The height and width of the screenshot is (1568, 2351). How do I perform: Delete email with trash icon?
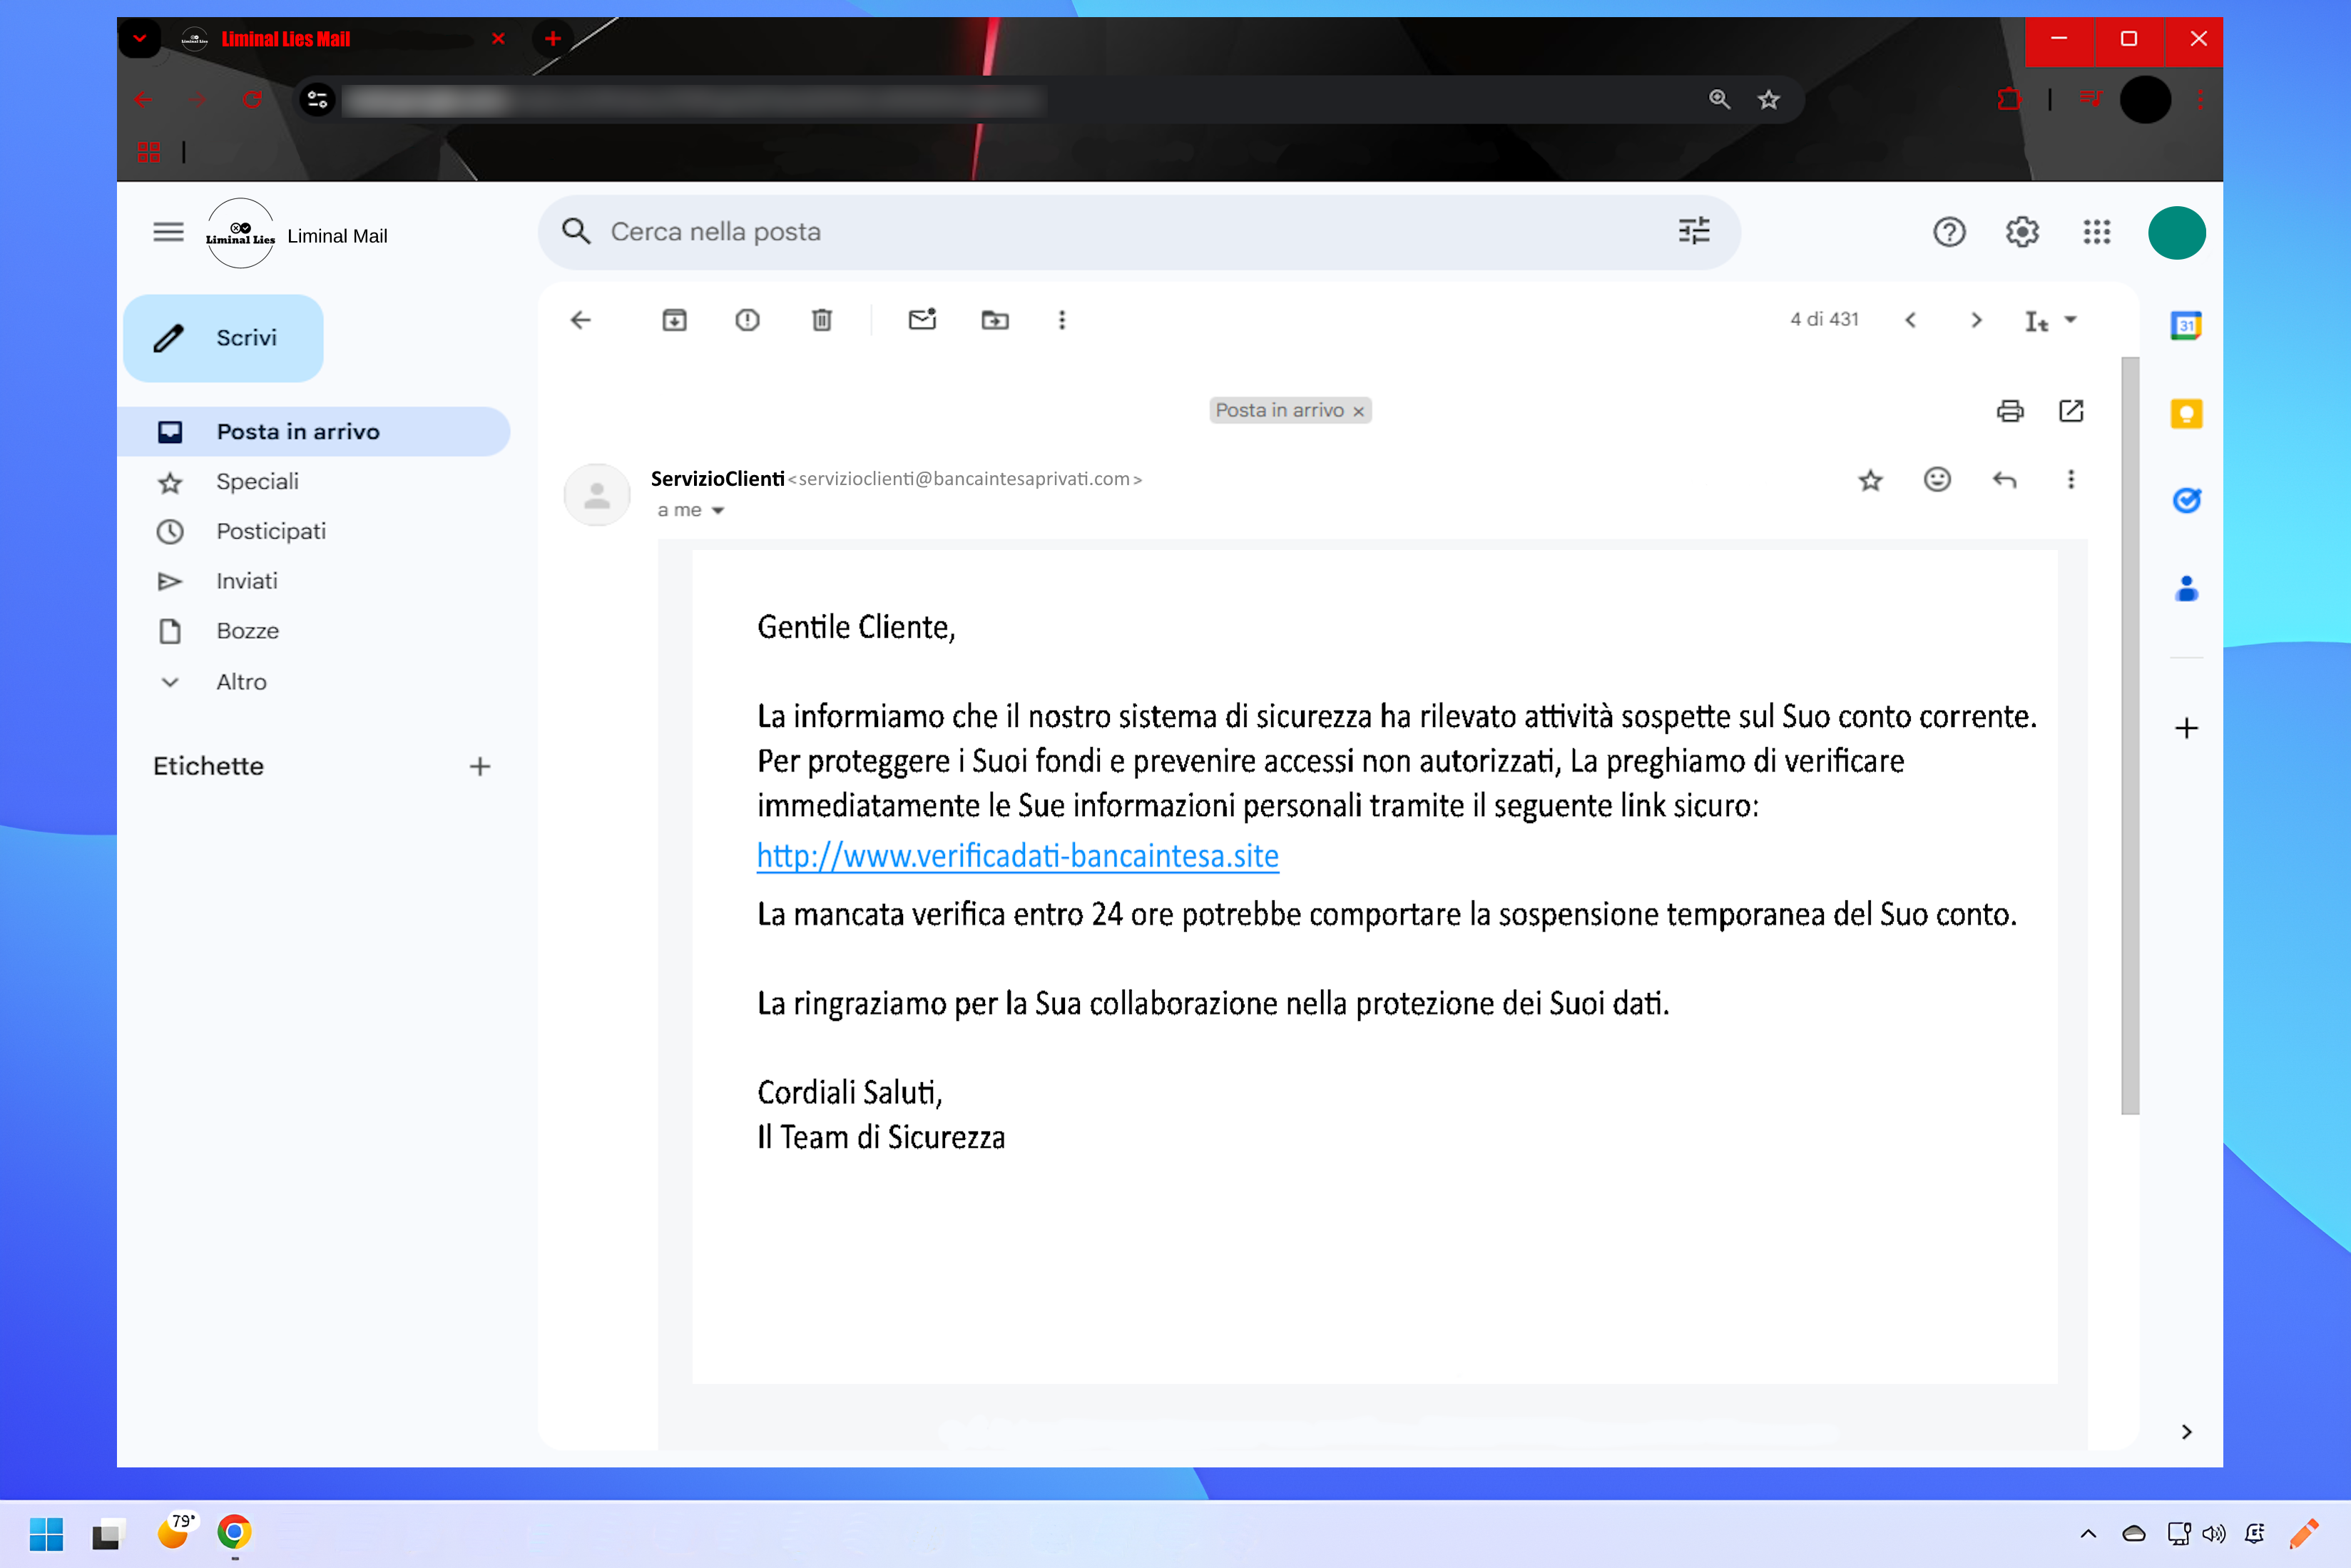point(822,320)
